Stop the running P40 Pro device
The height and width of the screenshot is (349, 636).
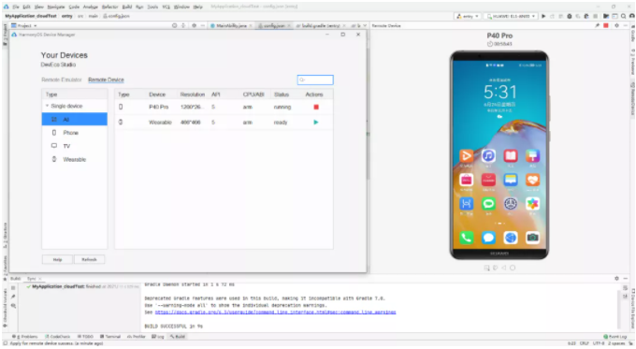click(x=316, y=108)
